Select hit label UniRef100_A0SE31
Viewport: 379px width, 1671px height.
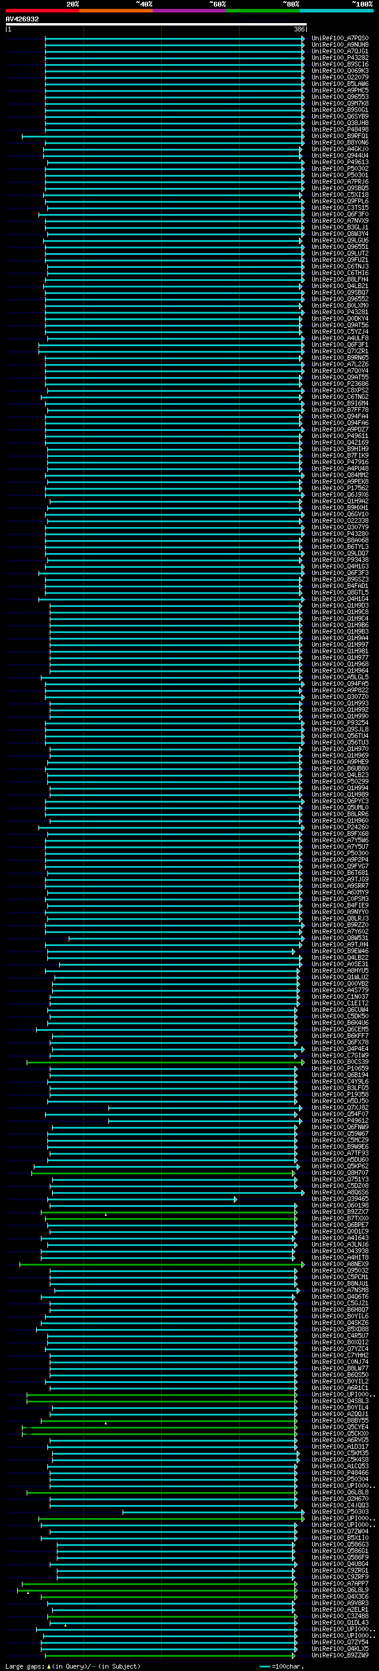[x=340, y=964]
